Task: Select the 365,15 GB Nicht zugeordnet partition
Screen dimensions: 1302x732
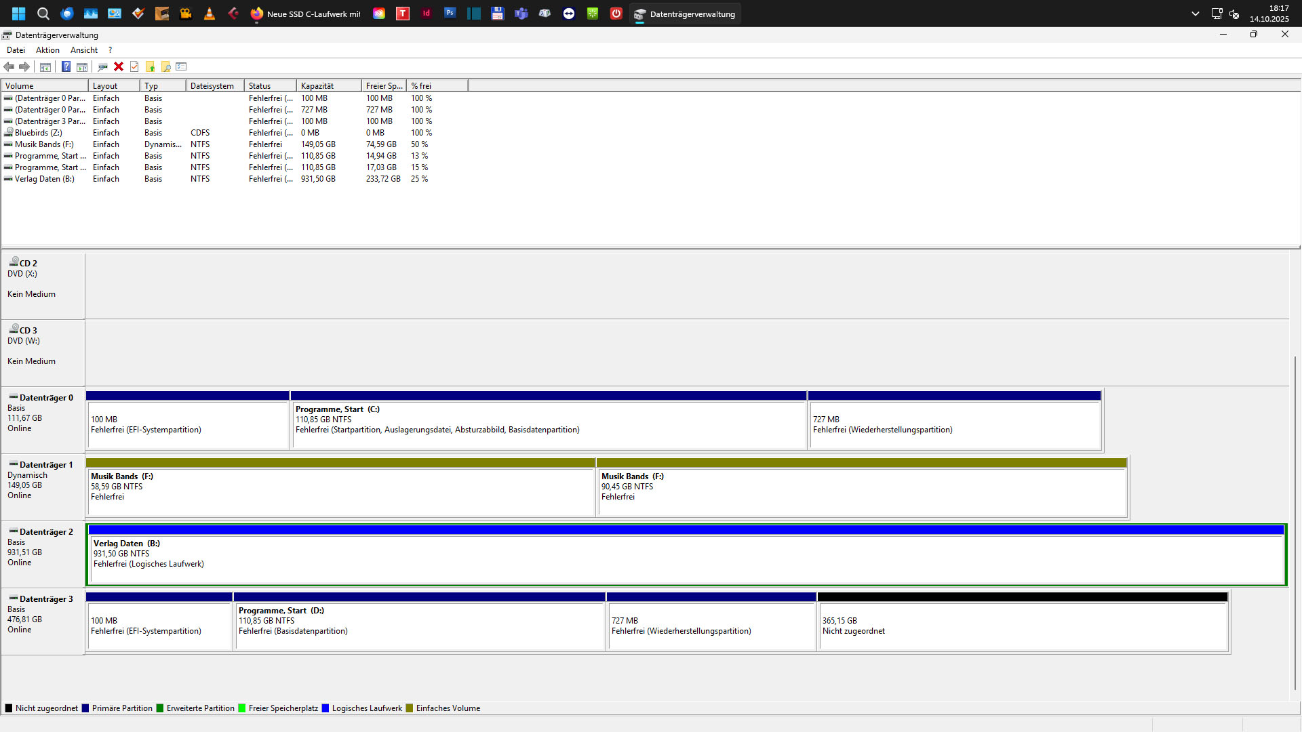Action: pyautogui.click(x=1023, y=626)
